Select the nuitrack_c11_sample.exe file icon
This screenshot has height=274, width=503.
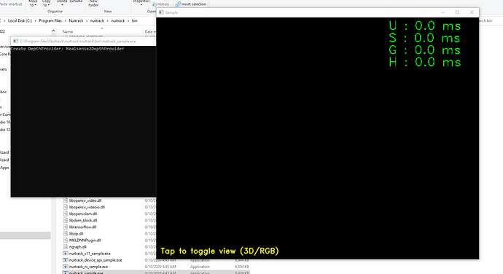point(66,254)
